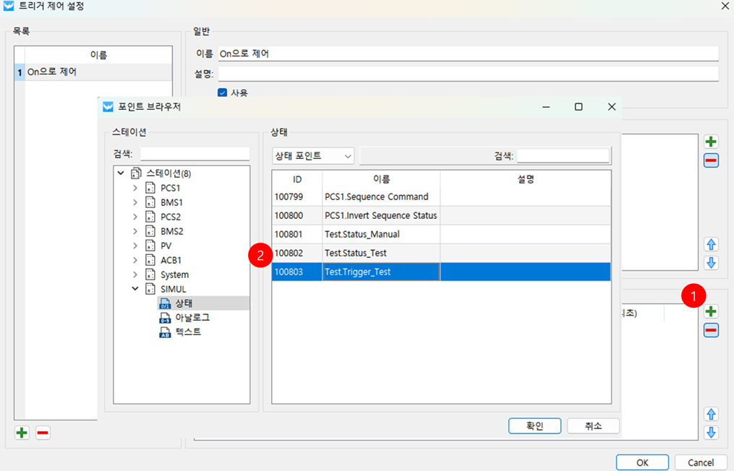Click the PCS1 station file icon
Viewport: 734px width, 471px height.
[x=150, y=188]
